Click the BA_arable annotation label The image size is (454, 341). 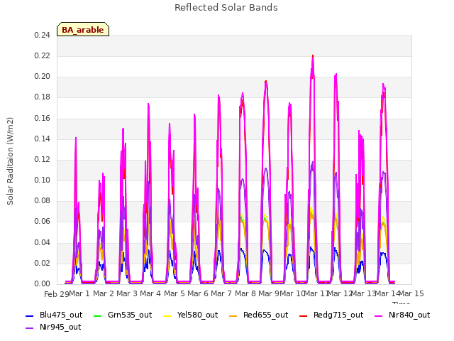83,30
